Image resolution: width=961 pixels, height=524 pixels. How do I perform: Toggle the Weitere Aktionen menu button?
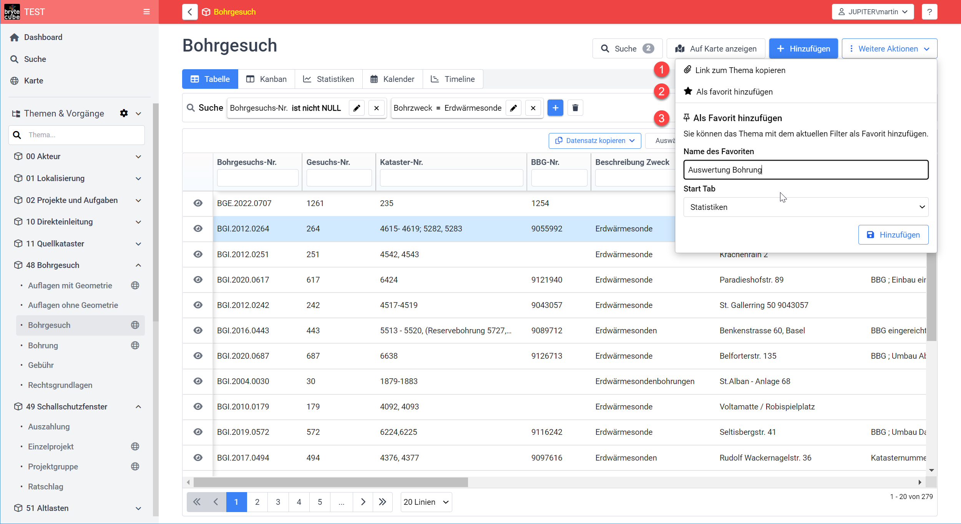click(x=890, y=49)
